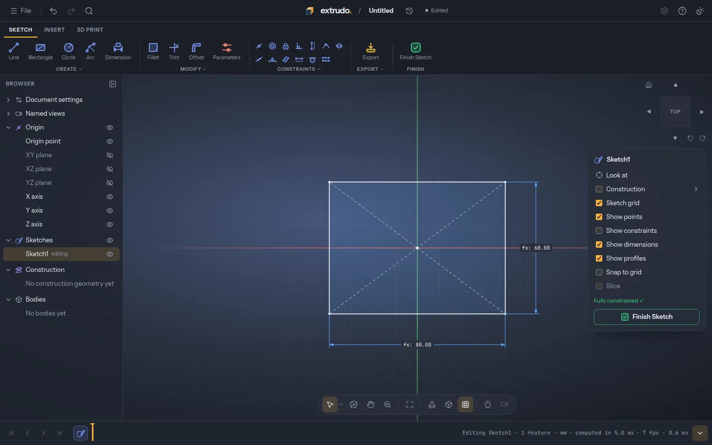Choose the Trim tool
The width and height of the screenshot is (712, 445).
174,51
